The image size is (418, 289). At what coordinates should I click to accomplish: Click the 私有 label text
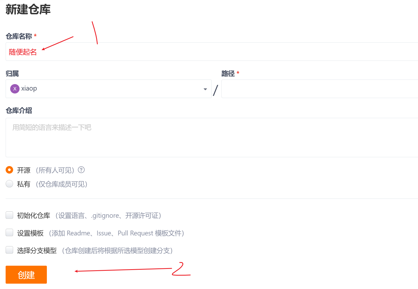[x=24, y=184]
